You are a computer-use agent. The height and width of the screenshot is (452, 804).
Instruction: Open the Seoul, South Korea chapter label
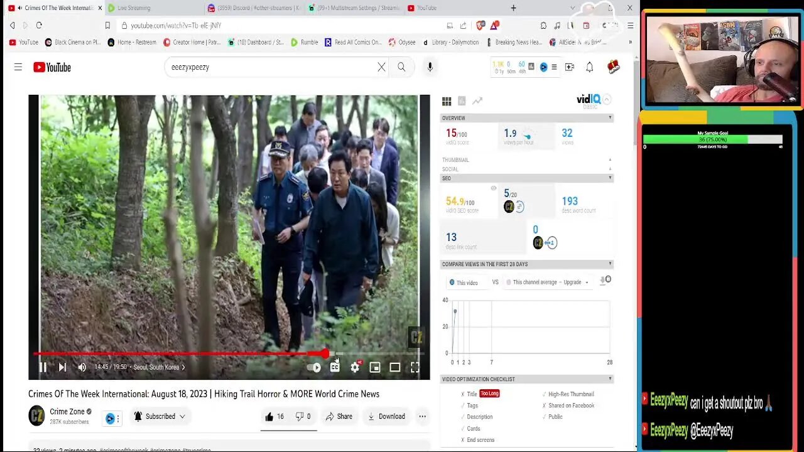pos(159,367)
